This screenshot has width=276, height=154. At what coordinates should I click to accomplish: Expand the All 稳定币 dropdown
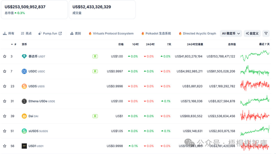point(231,33)
